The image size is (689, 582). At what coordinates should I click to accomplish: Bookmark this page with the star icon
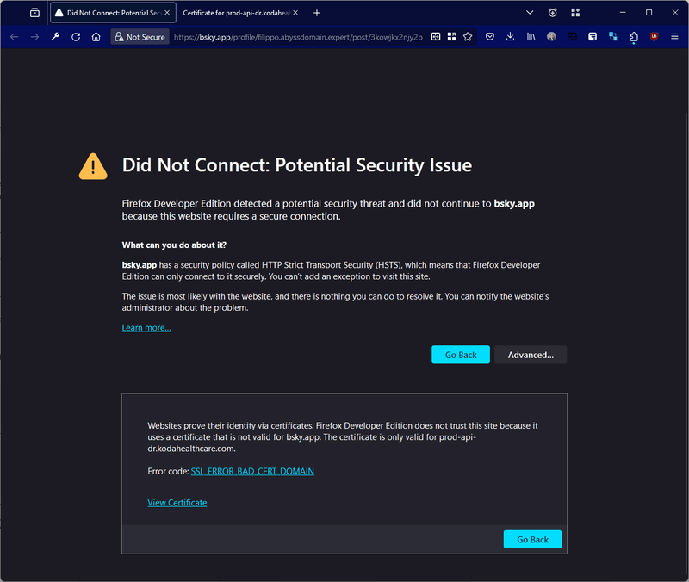pos(468,37)
